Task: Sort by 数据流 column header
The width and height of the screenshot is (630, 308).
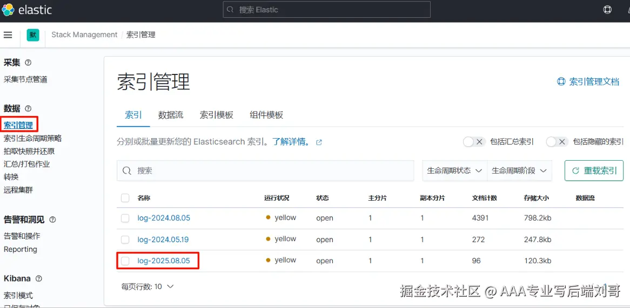Action: [585, 198]
